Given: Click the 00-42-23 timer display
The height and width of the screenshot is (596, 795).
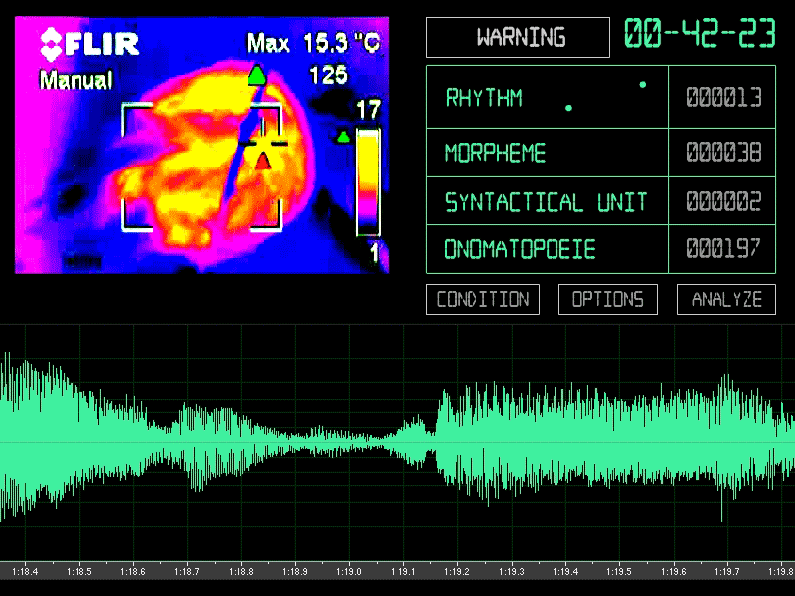Looking at the screenshot, I should tap(700, 34).
